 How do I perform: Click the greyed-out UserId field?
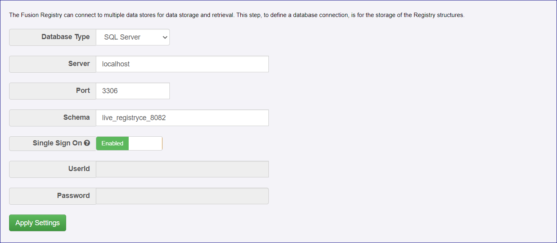(182, 169)
